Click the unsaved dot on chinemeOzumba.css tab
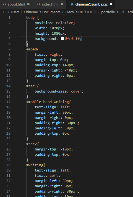The image size is (133, 197). click(x=111, y=4)
